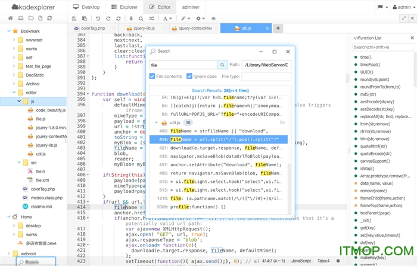This screenshot has height=266, width=417.
Task: Click the home icon in sidebar toolbar
Action: click(x=10, y=18)
